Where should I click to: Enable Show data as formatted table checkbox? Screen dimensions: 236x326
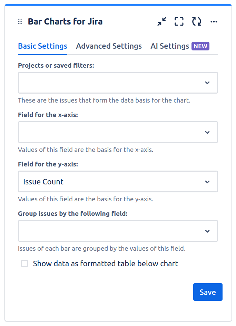coord(24,264)
